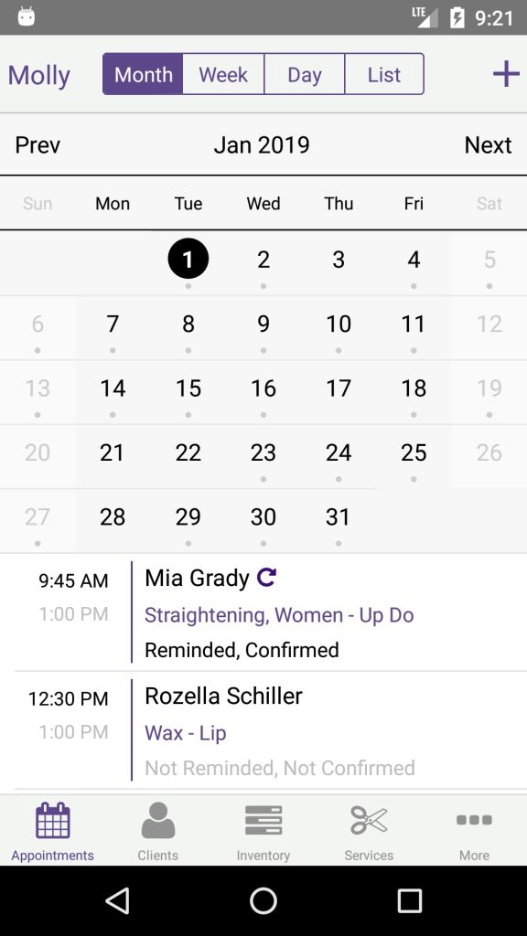Viewport: 527px width, 936px height.
Task: Switch to Day view
Action: point(304,74)
